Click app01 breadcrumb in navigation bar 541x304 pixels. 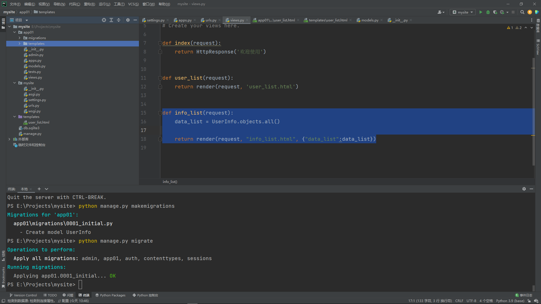click(24, 12)
